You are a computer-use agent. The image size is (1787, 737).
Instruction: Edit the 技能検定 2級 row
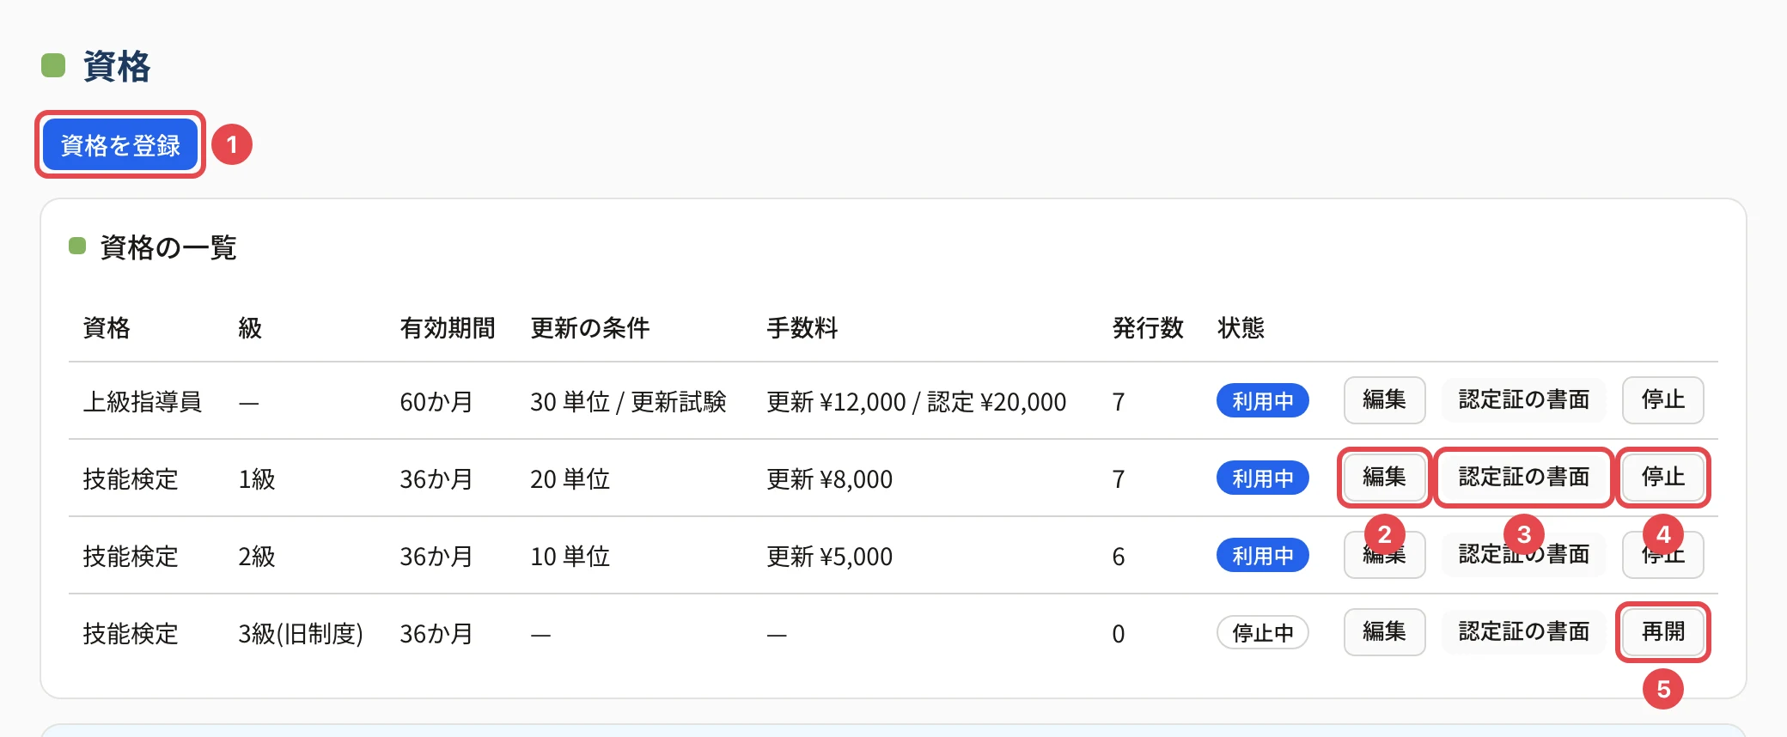click(x=1384, y=555)
